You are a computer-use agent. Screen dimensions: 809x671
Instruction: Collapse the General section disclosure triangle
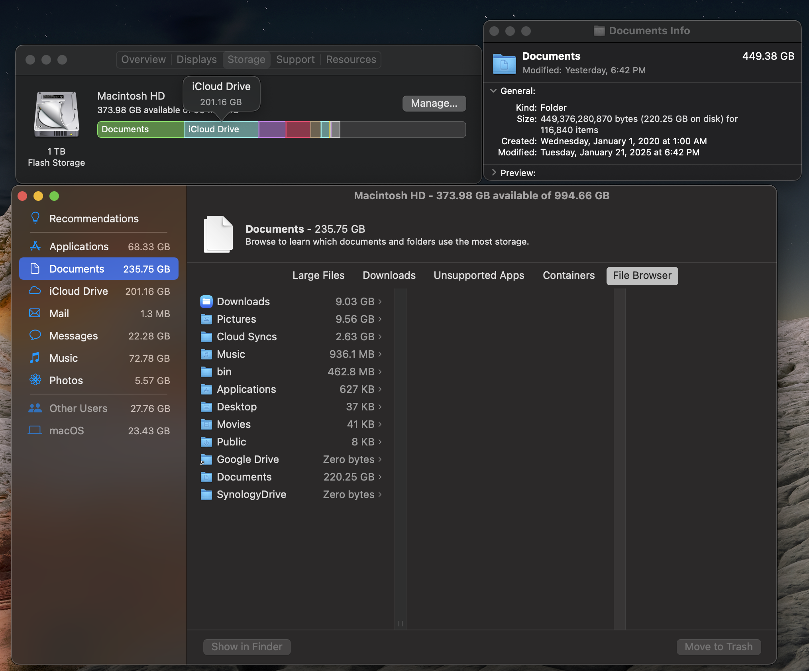pyautogui.click(x=493, y=91)
